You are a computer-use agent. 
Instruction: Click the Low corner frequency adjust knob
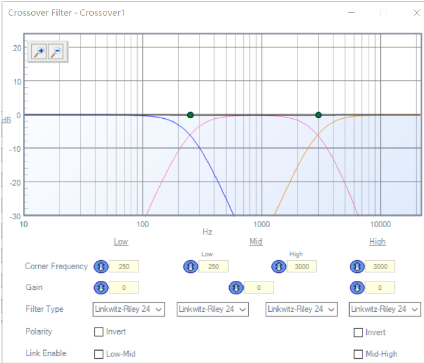pyautogui.click(x=101, y=267)
